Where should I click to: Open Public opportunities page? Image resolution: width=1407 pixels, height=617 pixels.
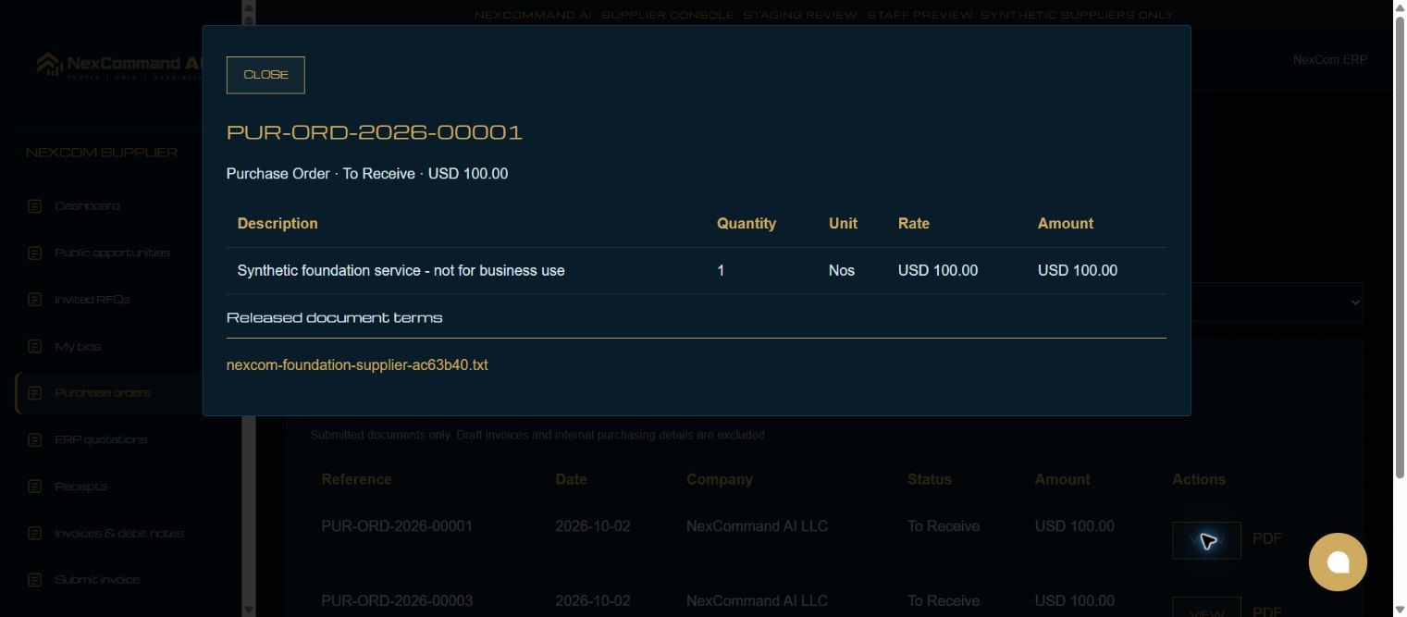(112, 253)
